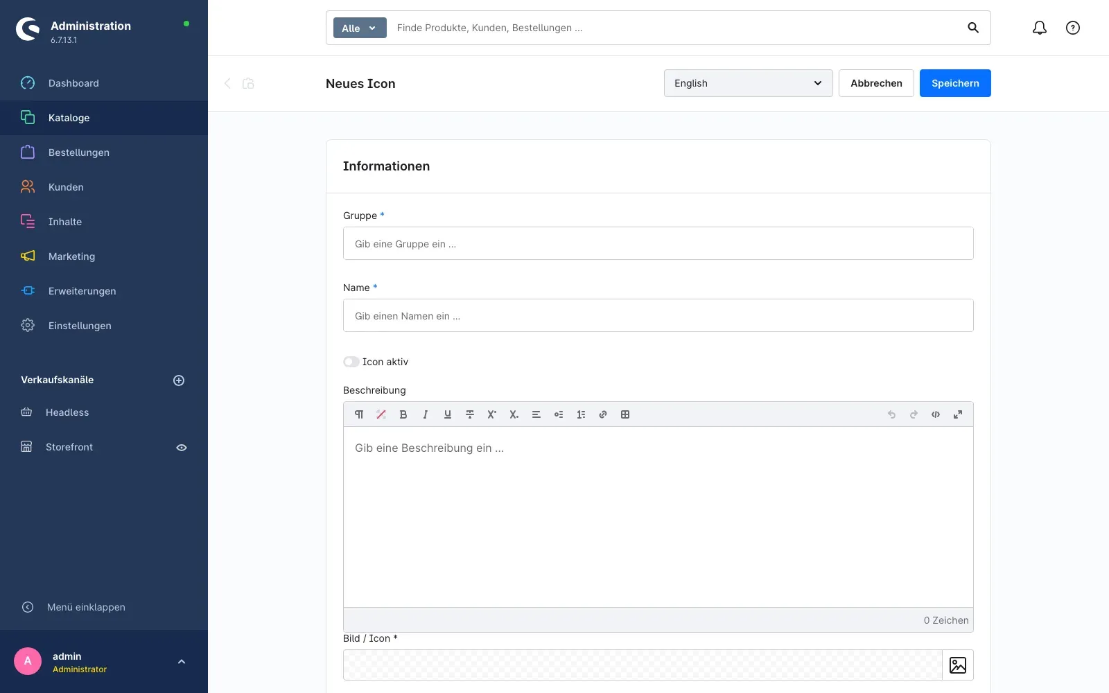The image size is (1109, 693).
Task: Redo edit in description editor
Action: coord(914,414)
